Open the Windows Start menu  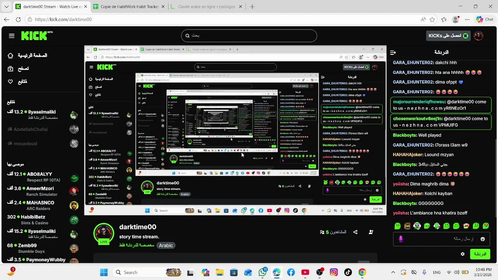104,272
